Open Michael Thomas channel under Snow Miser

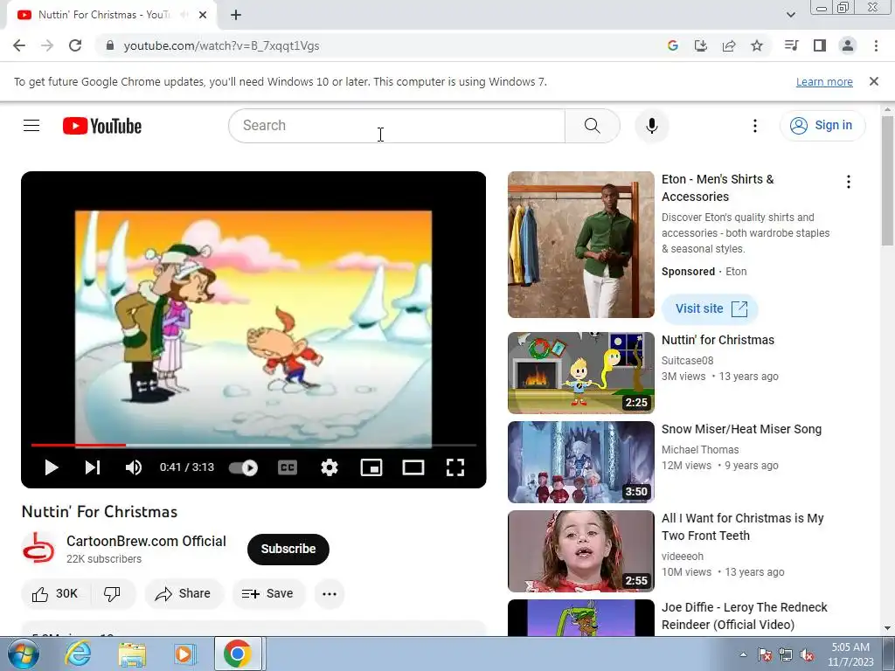[700, 450]
